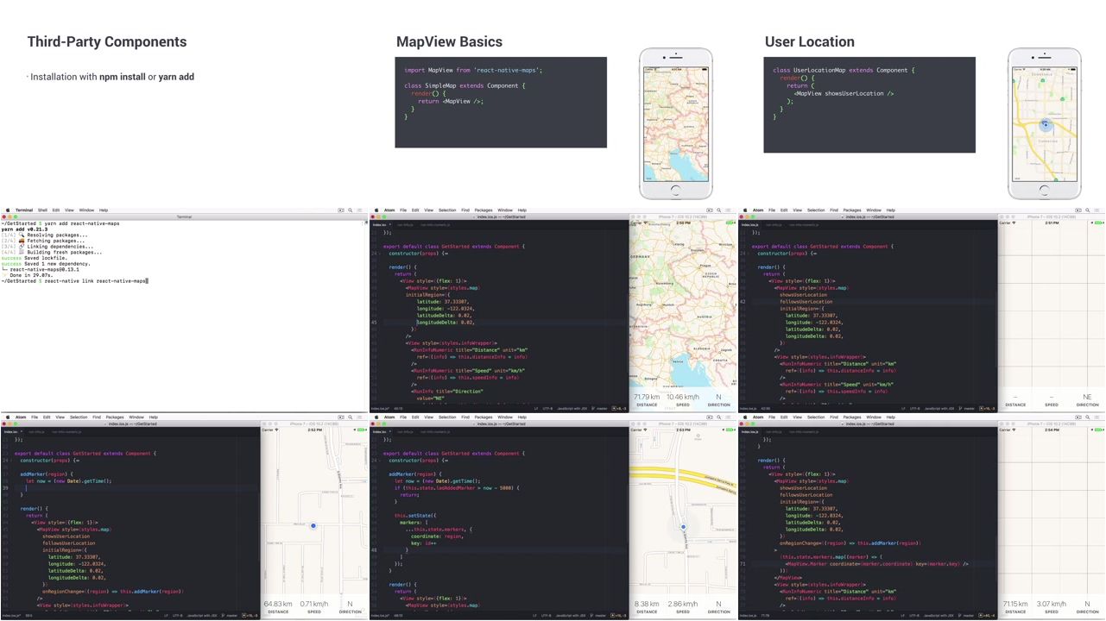Screen dimensions: 1106x621
Task: Open the UTF-8 encoding selector in the 2:51 PM Atom frame
Action: coord(916,409)
